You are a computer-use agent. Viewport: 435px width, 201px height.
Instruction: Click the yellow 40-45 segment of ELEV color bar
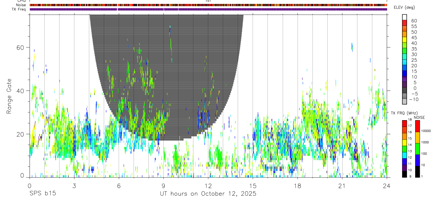405,40
